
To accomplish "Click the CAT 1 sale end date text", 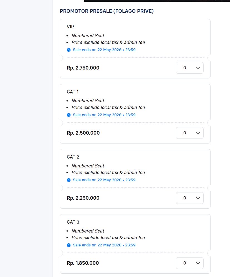I will pos(104,115).
